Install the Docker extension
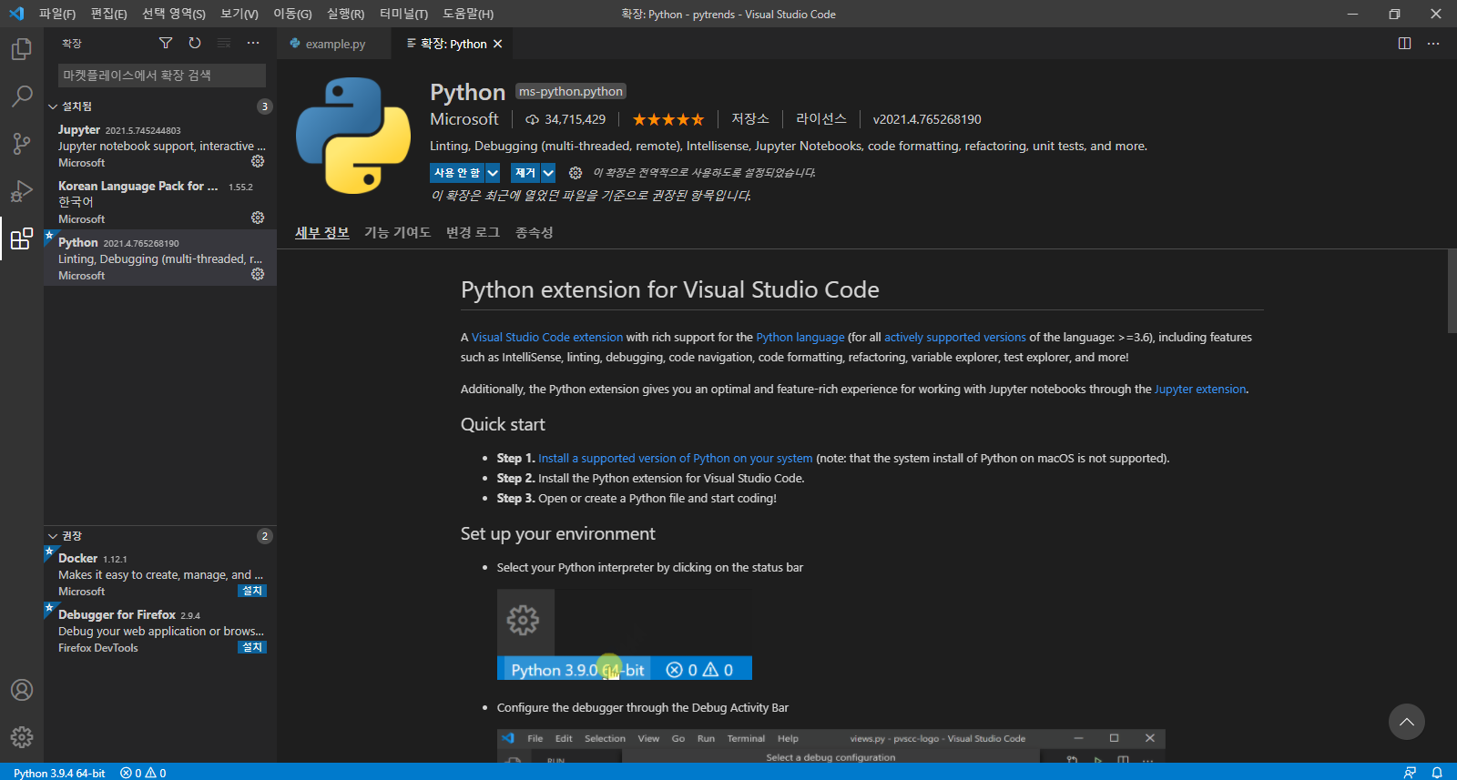This screenshot has width=1457, height=780. [252, 591]
